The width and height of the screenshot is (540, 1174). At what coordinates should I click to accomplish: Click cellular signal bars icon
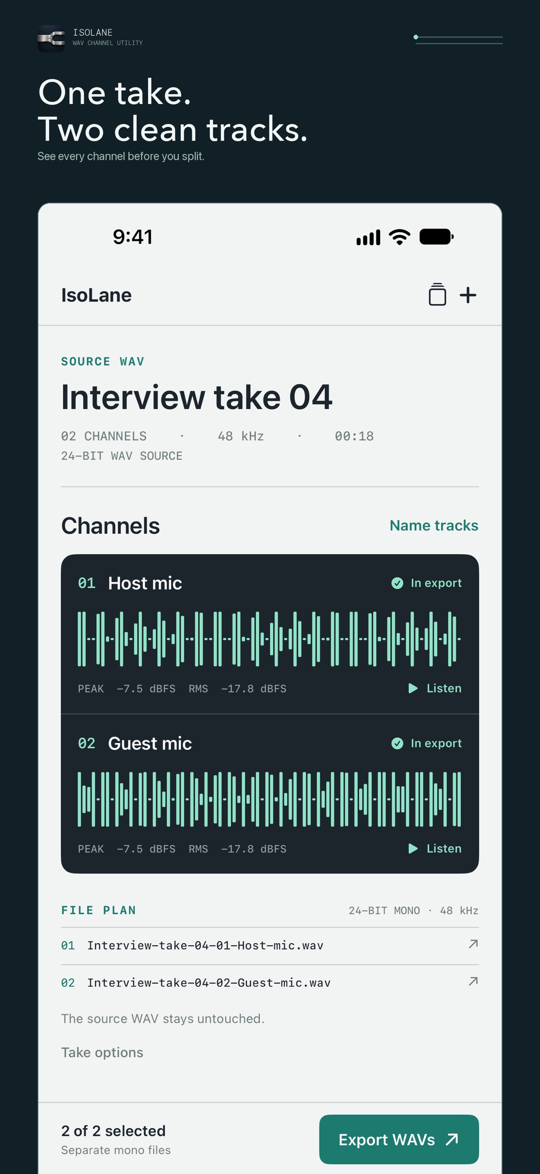coord(368,237)
